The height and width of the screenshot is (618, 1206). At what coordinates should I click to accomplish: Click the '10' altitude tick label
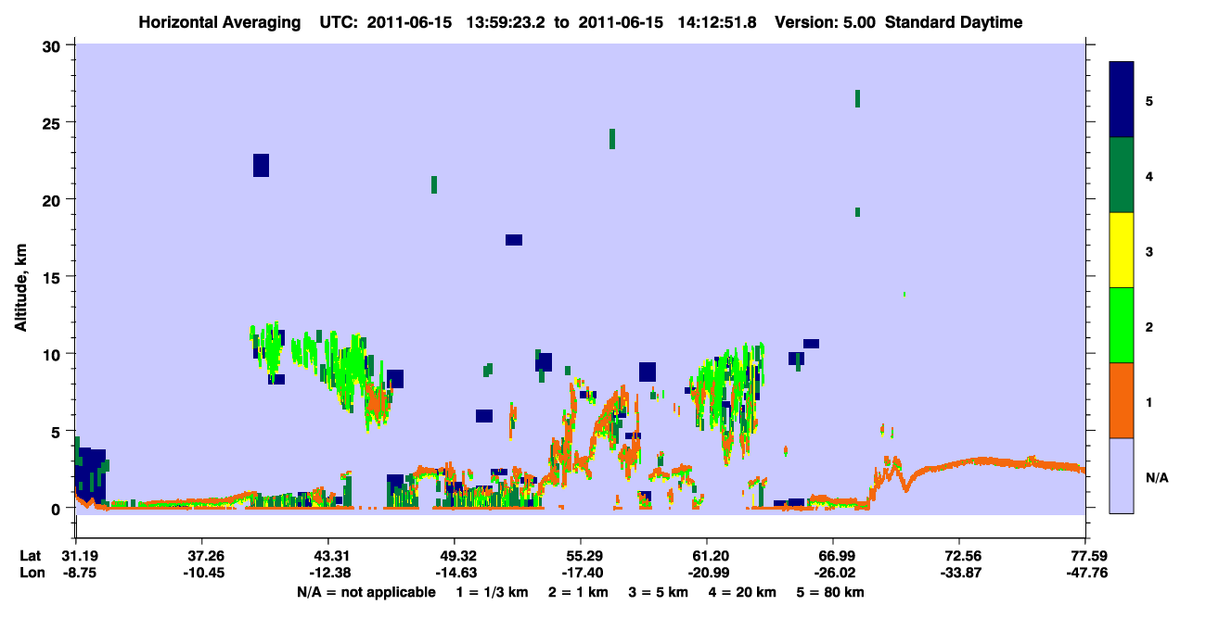54,354
